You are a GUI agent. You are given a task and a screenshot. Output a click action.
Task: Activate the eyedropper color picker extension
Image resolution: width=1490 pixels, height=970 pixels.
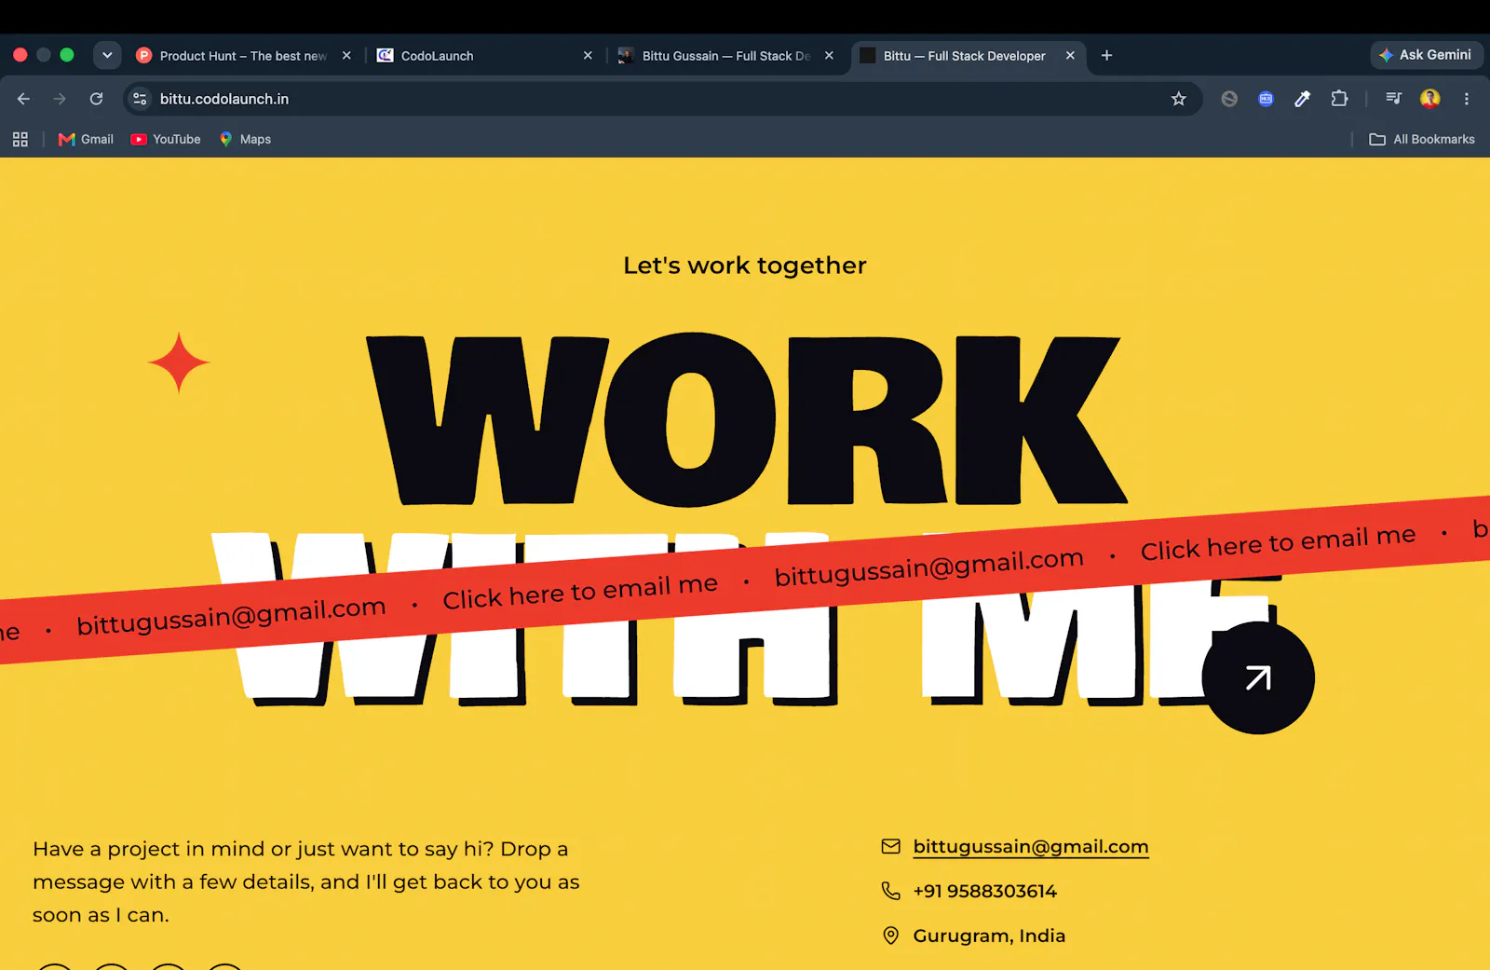tap(1302, 99)
